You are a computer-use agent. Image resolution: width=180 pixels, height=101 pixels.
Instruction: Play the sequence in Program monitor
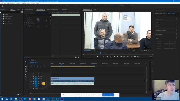pos(118,57)
